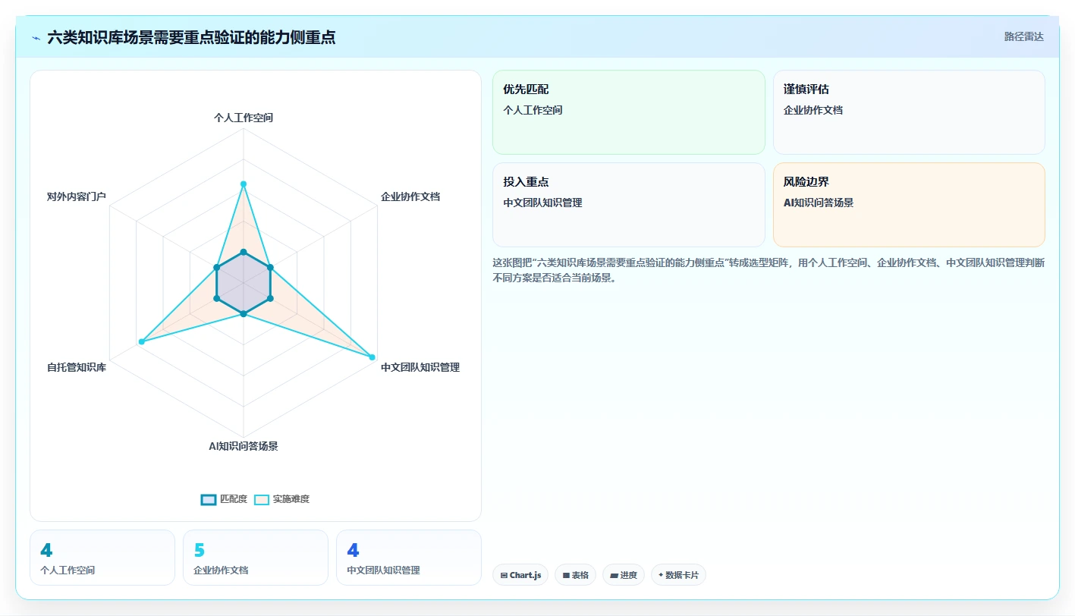
Task: Click 实施难度 data point on 自托管知识库 axis
Action: 141,342
